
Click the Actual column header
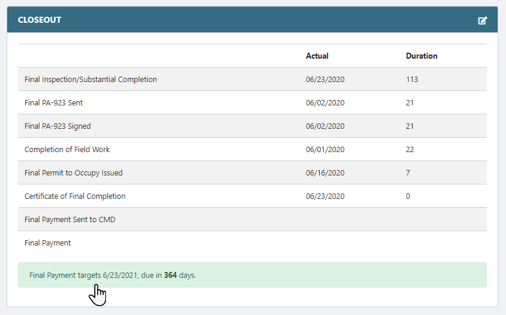click(317, 56)
